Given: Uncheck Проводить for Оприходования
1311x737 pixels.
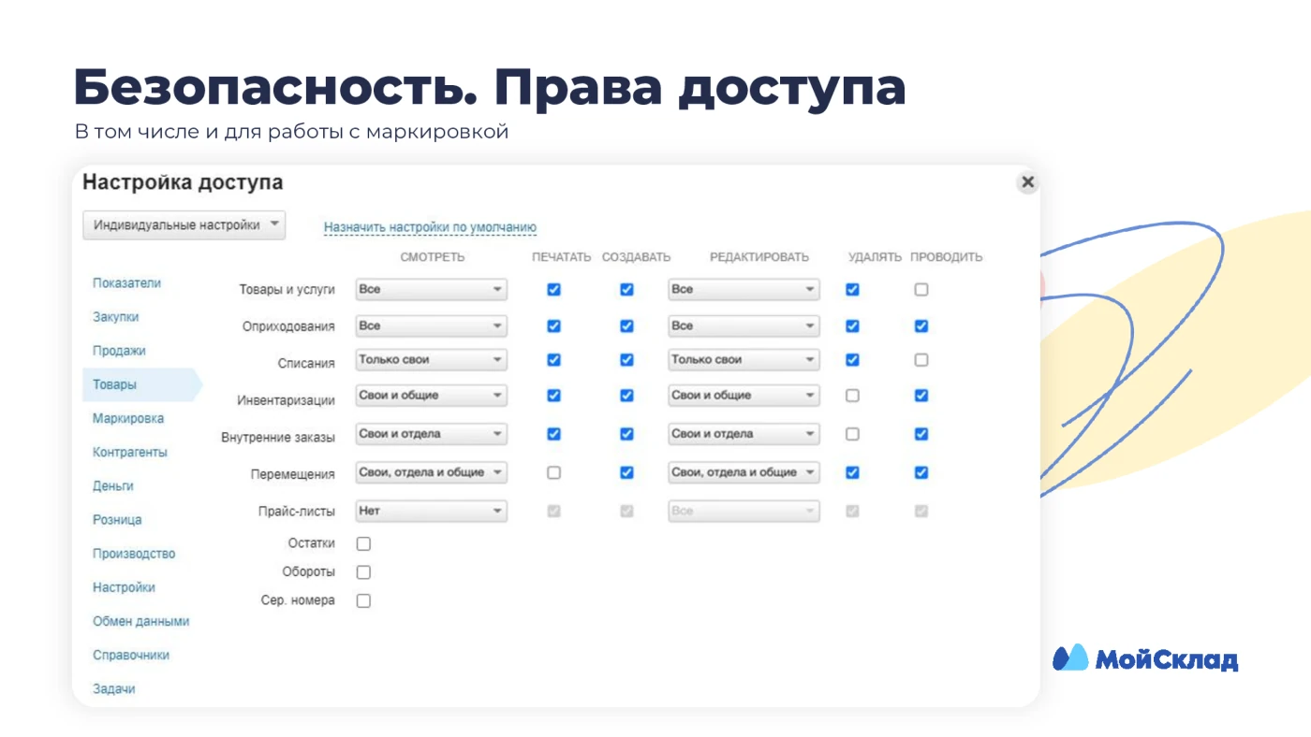Looking at the screenshot, I should pyautogui.click(x=921, y=326).
